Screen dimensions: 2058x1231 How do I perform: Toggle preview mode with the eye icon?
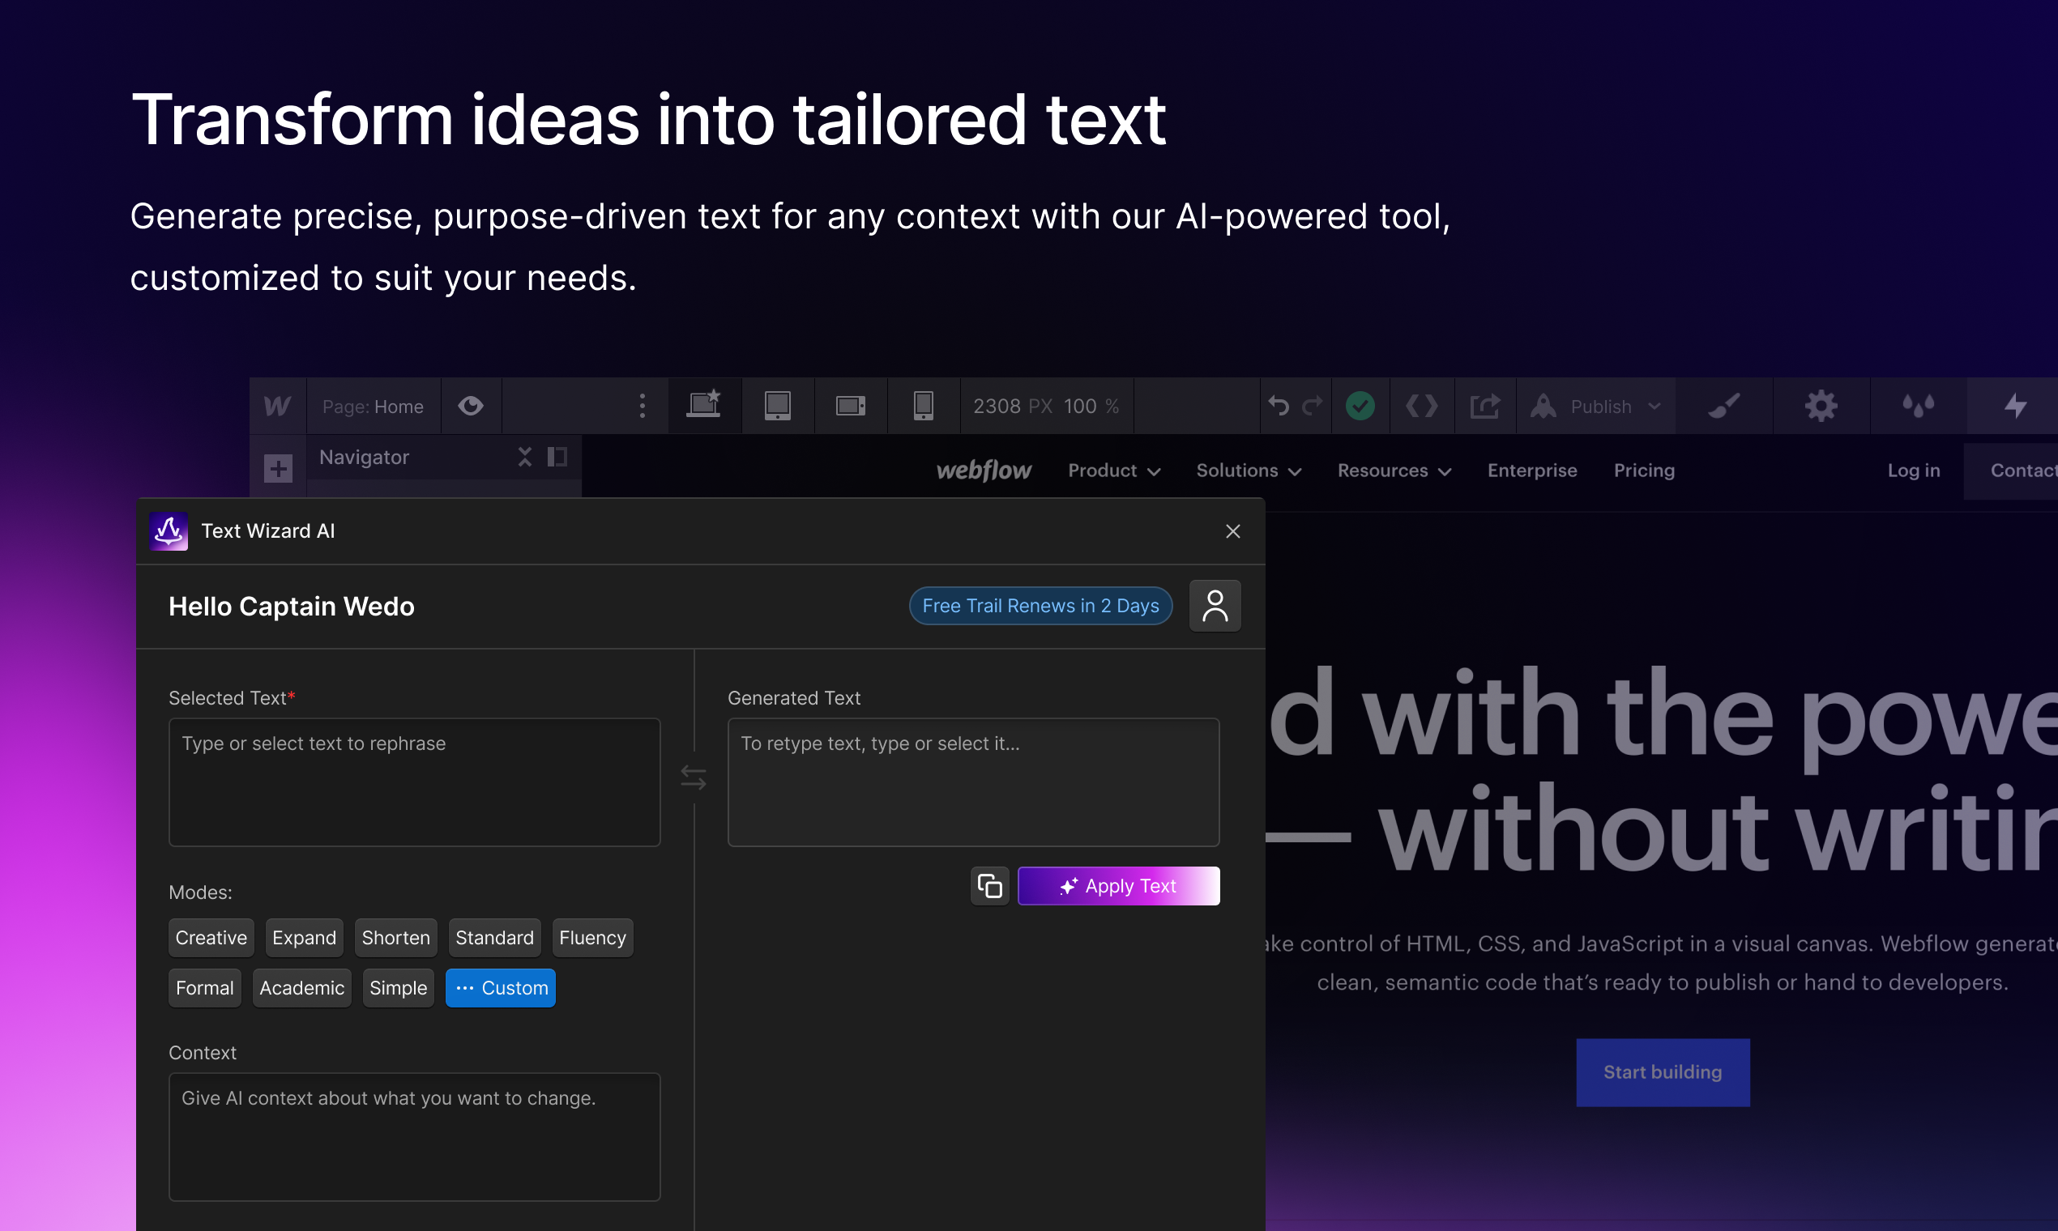[472, 406]
